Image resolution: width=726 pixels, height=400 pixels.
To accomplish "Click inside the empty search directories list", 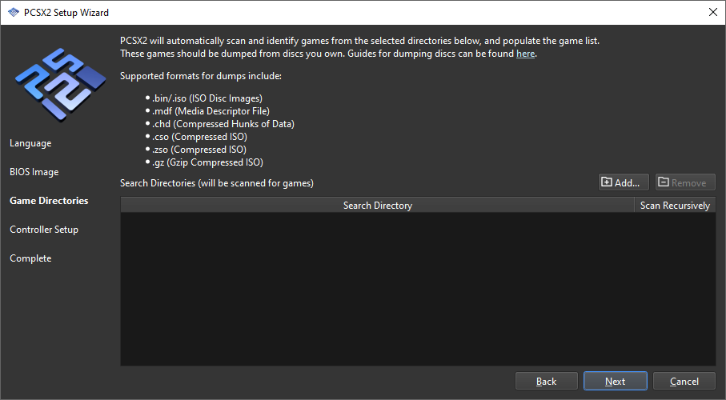I will pyautogui.click(x=417, y=289).
